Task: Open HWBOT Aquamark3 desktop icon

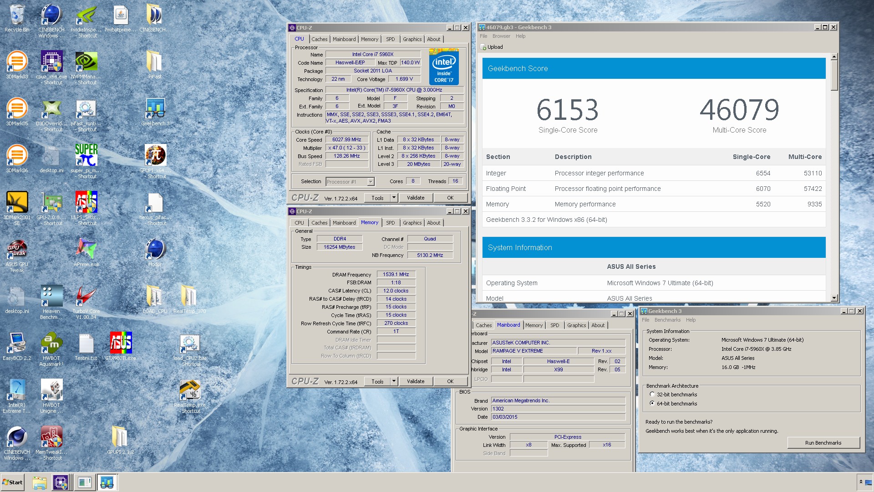Action: point(51,349)
